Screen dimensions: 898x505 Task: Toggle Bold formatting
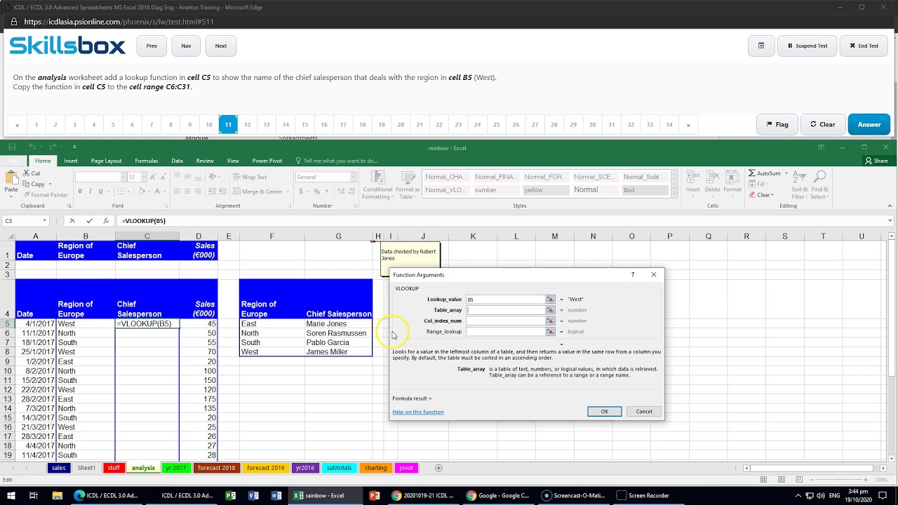click(x=80, y=191)
